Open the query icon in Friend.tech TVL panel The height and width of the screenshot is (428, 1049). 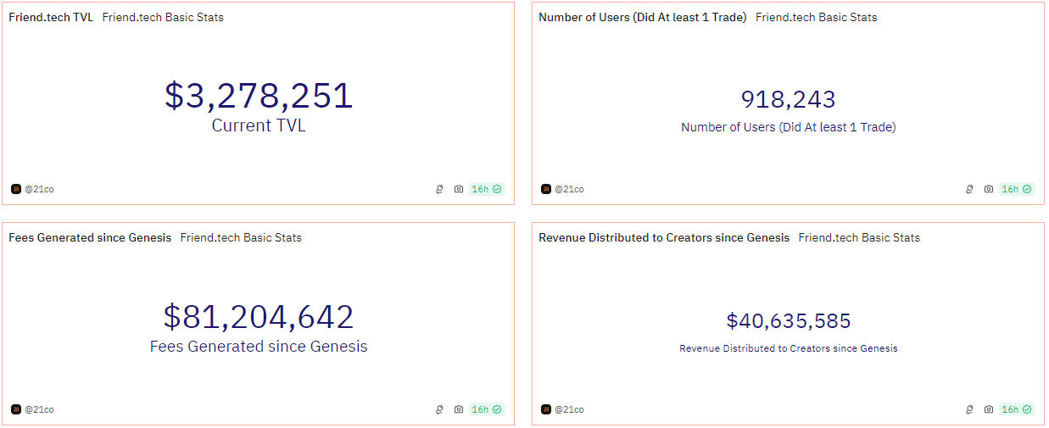tap(439, 189)
